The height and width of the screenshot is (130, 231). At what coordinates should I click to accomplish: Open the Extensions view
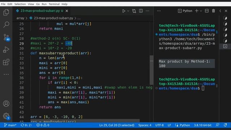click(x=6, y=62)
